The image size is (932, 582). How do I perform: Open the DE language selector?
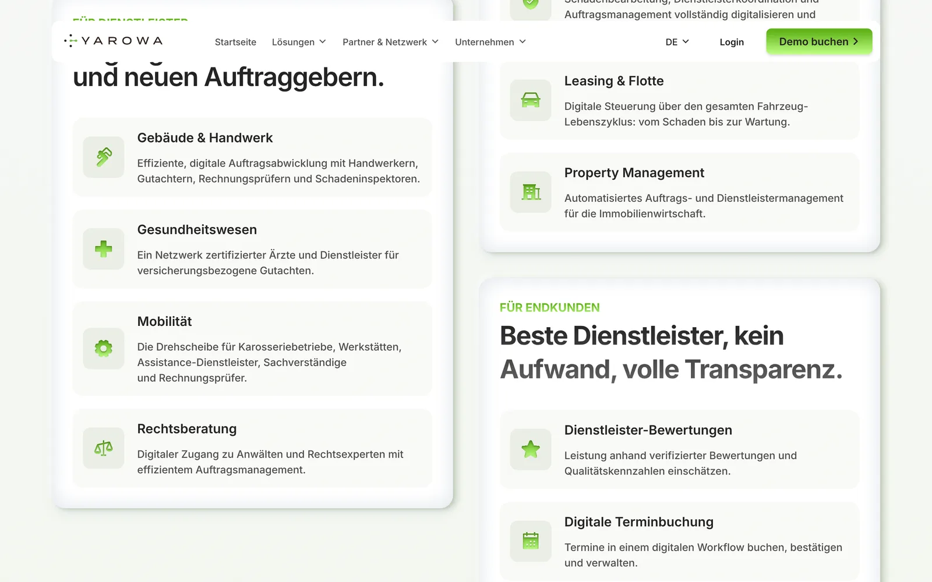point(677,42)
